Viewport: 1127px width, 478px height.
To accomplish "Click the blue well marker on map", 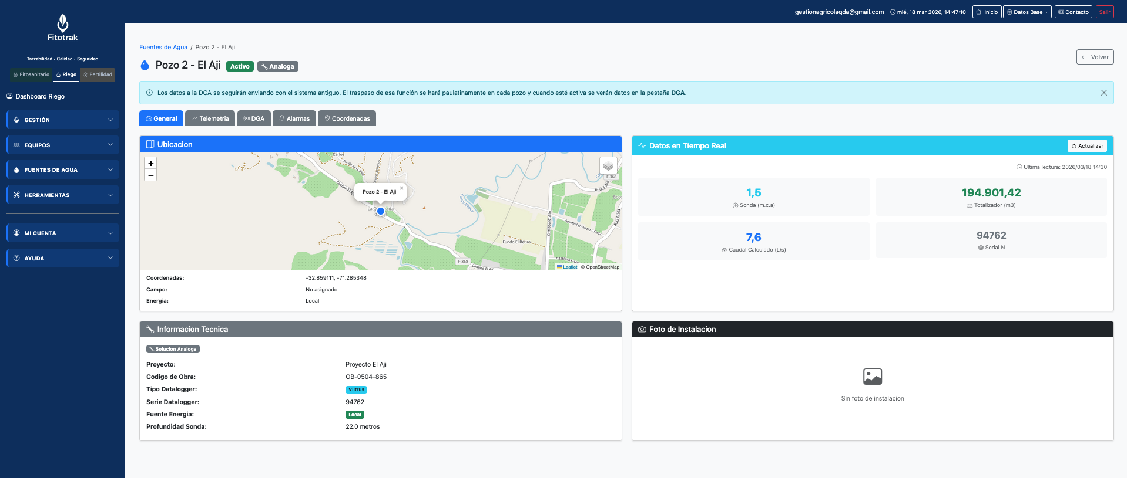I will (381, 211).
